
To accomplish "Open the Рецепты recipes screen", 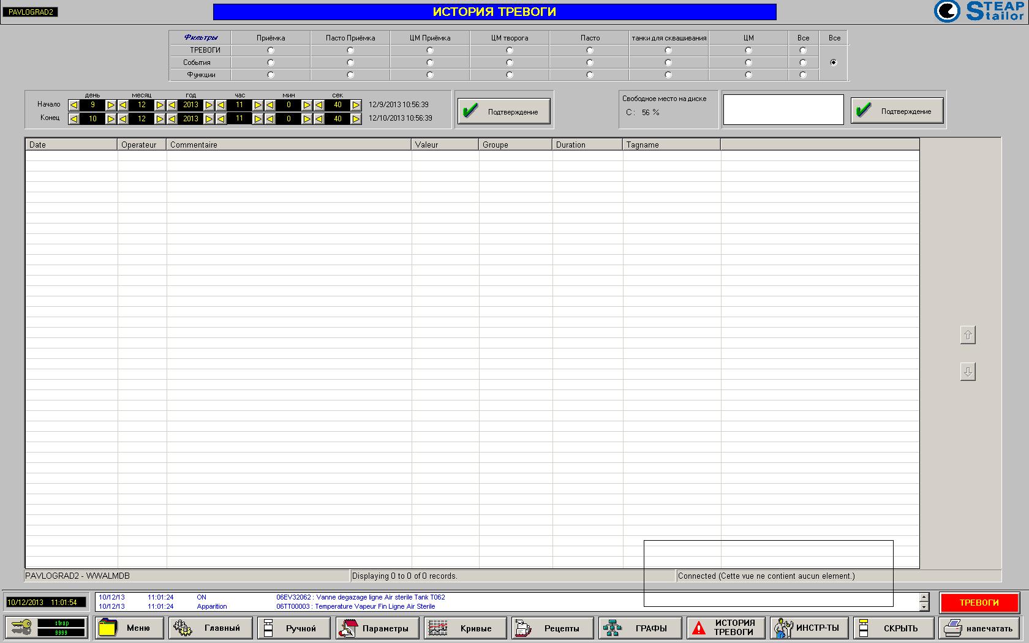I will pyautogui.click(x=552, y=628).
